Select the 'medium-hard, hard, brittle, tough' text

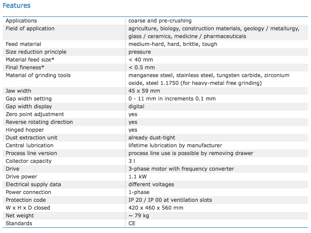tap(173, 44)
